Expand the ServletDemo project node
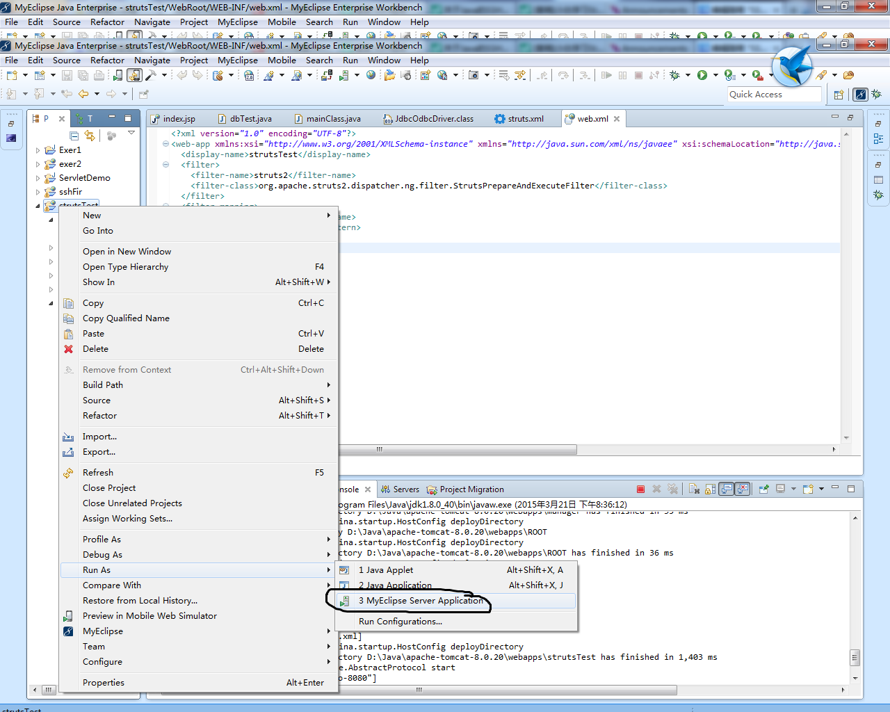The image size is (890, 712). click(38, 177)
